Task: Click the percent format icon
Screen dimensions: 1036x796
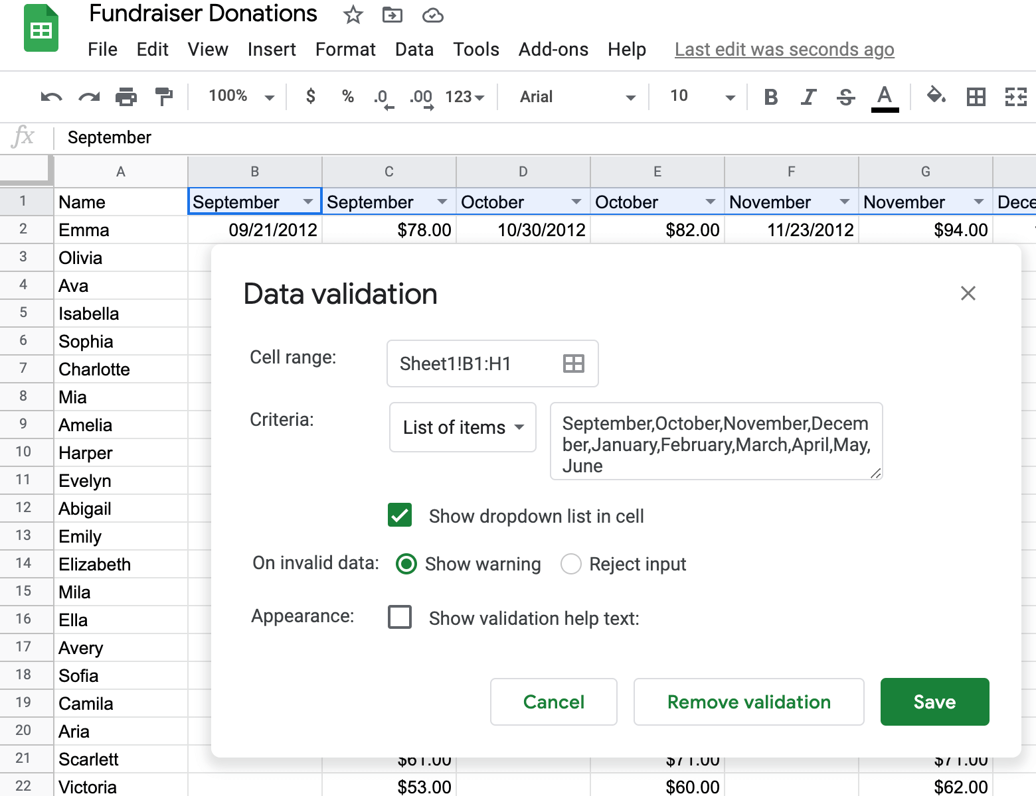Action: point(347,96)
